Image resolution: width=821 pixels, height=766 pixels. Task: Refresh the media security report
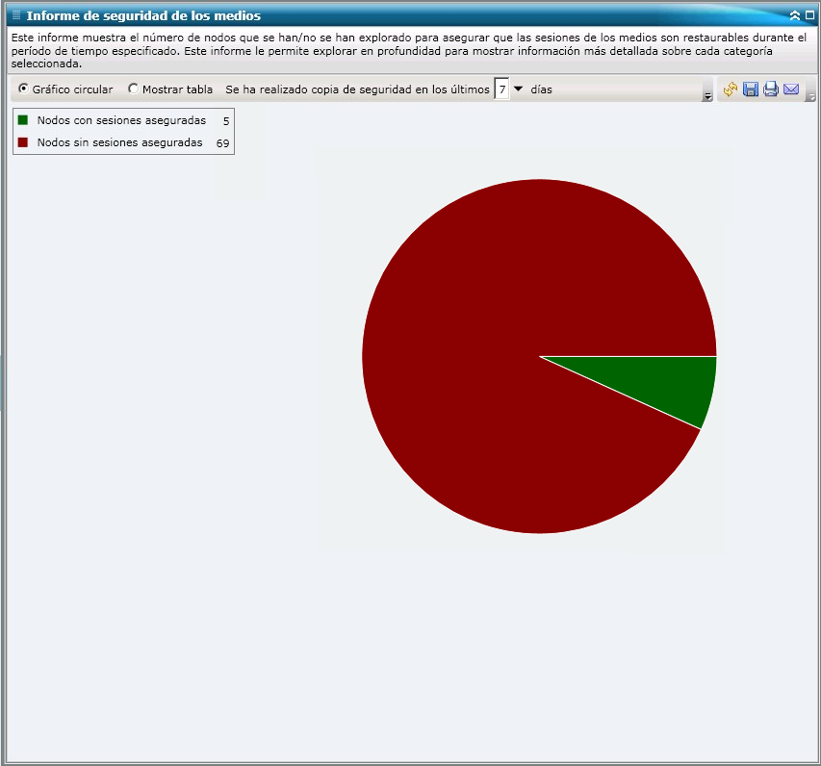(x=731, y=89)
